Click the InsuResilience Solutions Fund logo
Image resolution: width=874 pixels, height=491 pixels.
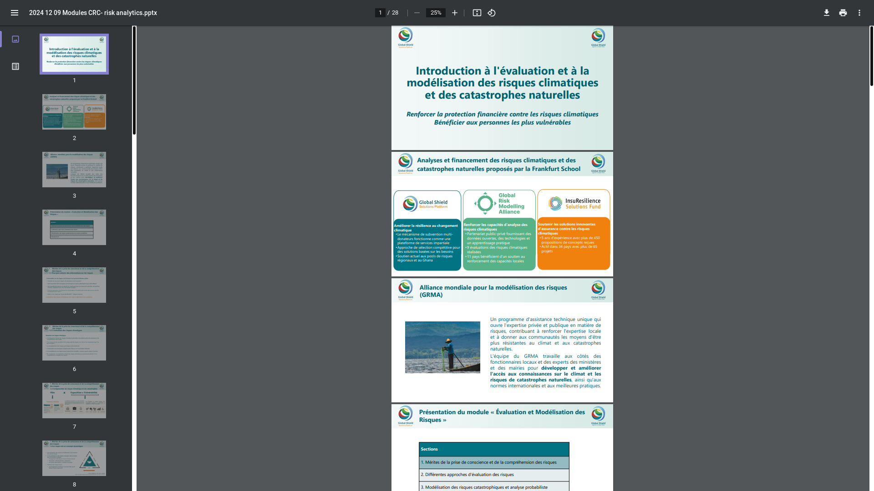[x=574, y=203]
